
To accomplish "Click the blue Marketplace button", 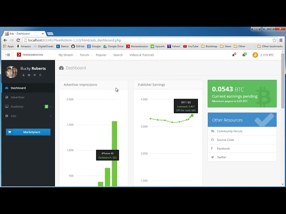I will point(28,132).
